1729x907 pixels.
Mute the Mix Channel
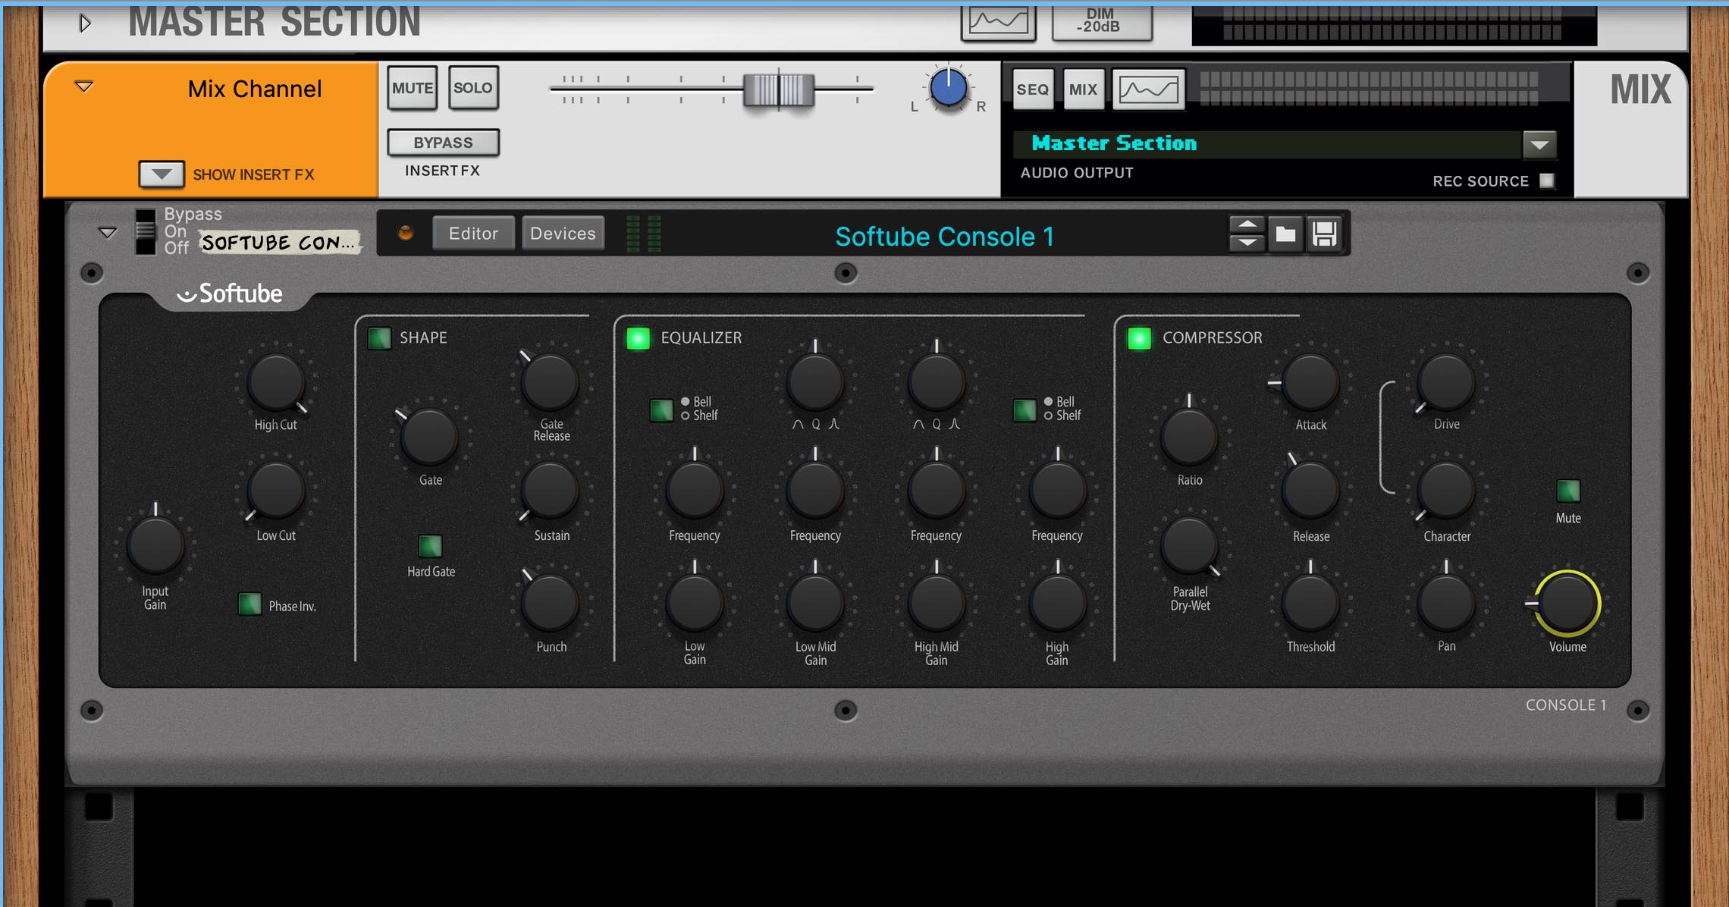tap(413, 88)
